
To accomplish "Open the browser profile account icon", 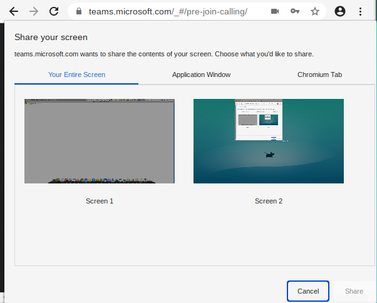I will (340, 11).
